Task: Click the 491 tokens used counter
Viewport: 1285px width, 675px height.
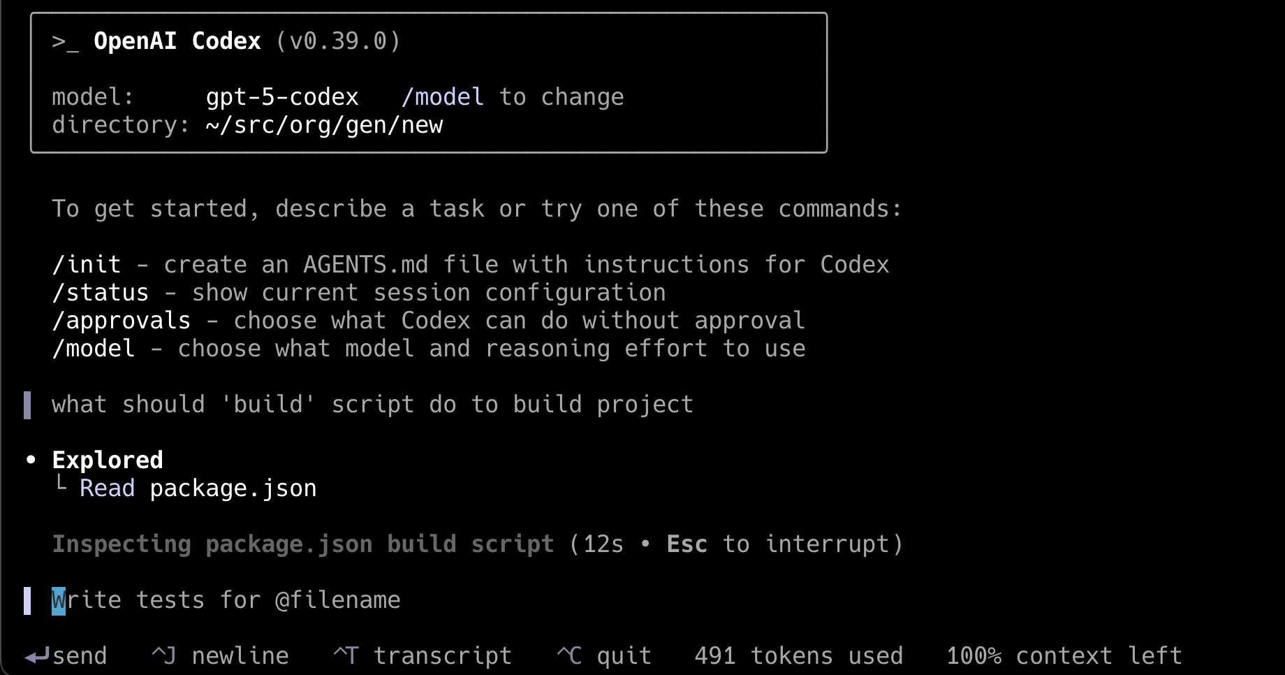Action: pos(798,656)
